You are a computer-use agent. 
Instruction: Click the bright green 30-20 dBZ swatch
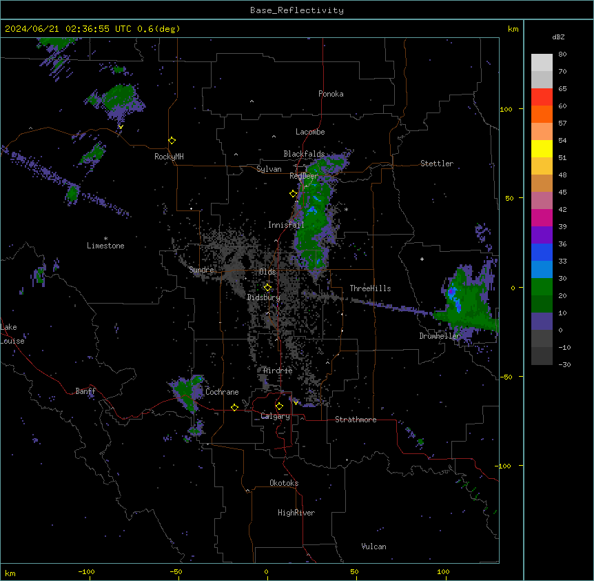coord(542,287)
